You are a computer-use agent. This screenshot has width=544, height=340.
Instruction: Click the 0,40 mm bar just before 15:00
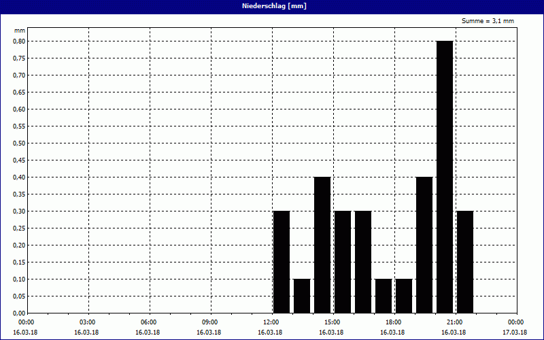click(x=322, y=245)
